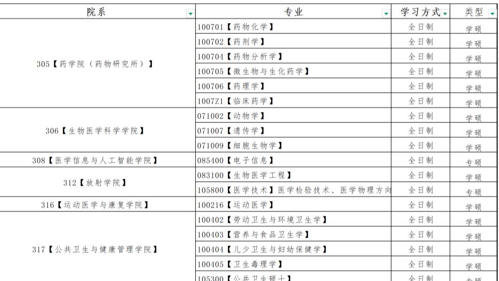Select the 085400【电子信息】 cell
The width and height of the screenshot is (499, 281).
[293, 160]
